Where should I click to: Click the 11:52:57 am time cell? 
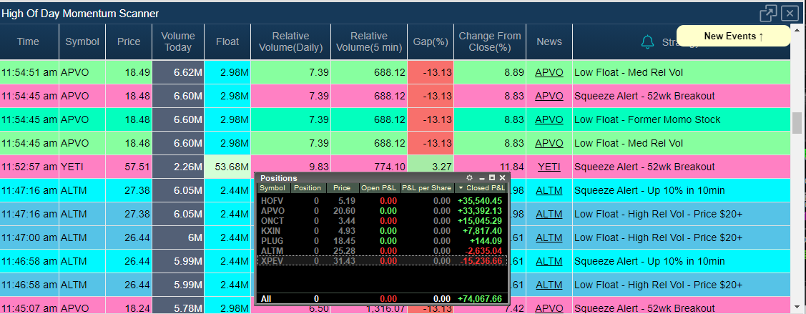coord(29,167)
